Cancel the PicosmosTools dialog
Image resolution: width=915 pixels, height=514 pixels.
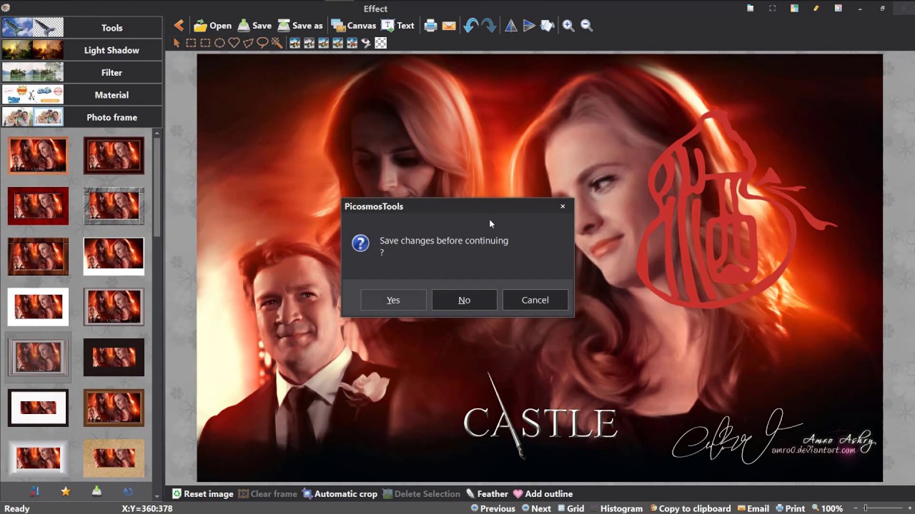(535, 300)
